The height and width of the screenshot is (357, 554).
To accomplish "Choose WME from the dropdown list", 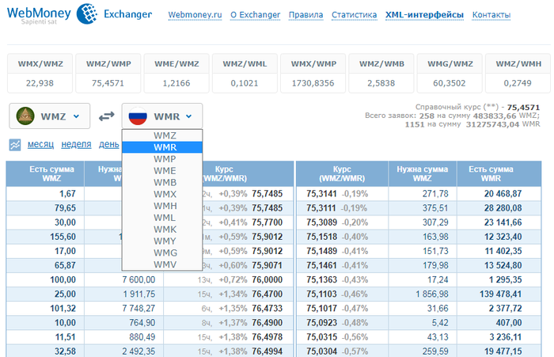I will pos(162,171).
